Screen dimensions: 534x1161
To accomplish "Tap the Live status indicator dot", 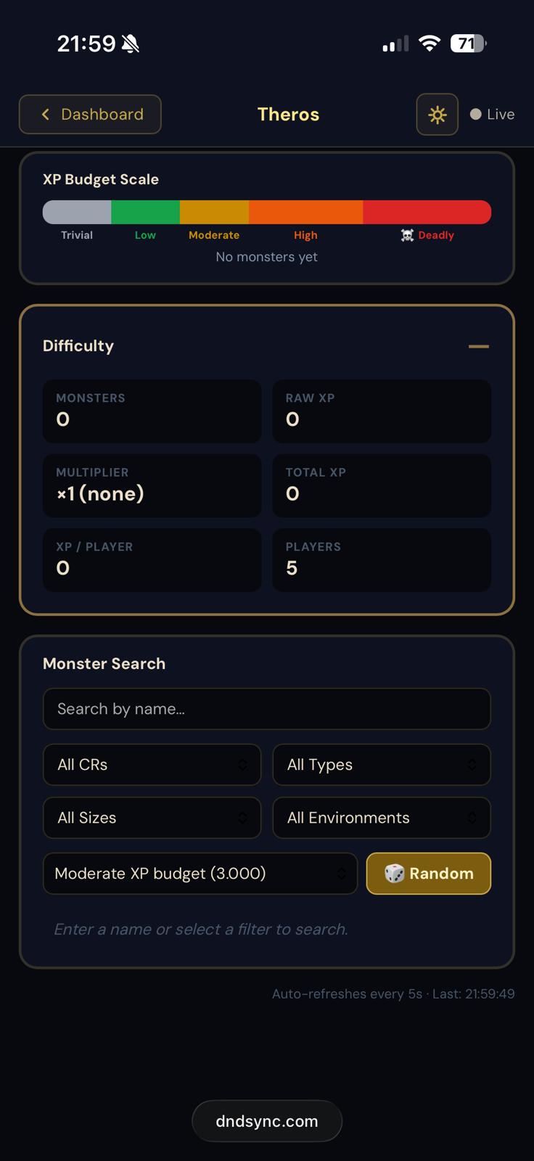I will [x=476, y=115].
